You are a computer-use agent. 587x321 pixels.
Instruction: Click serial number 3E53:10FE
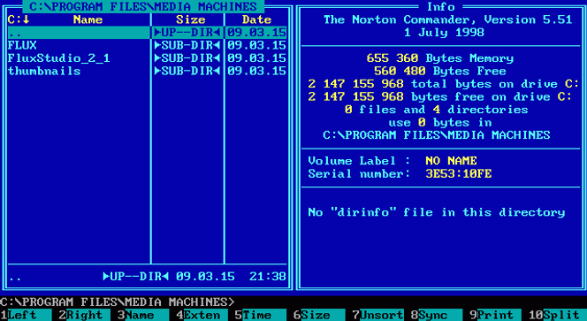tap(459, 173)
